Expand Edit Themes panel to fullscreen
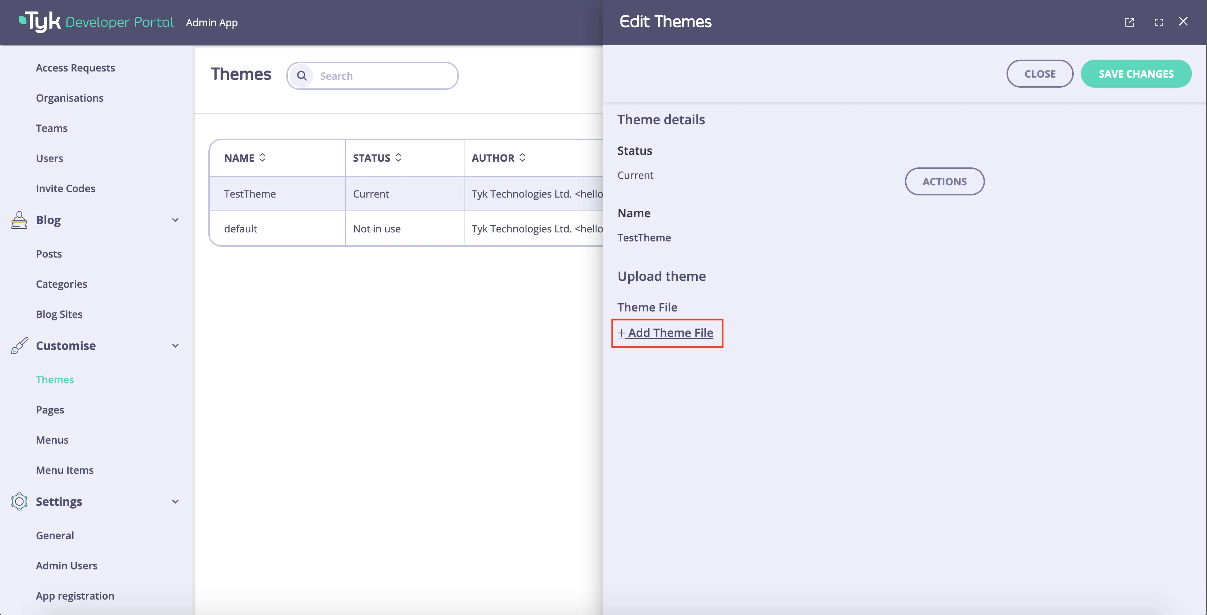 click(1159, 22)
